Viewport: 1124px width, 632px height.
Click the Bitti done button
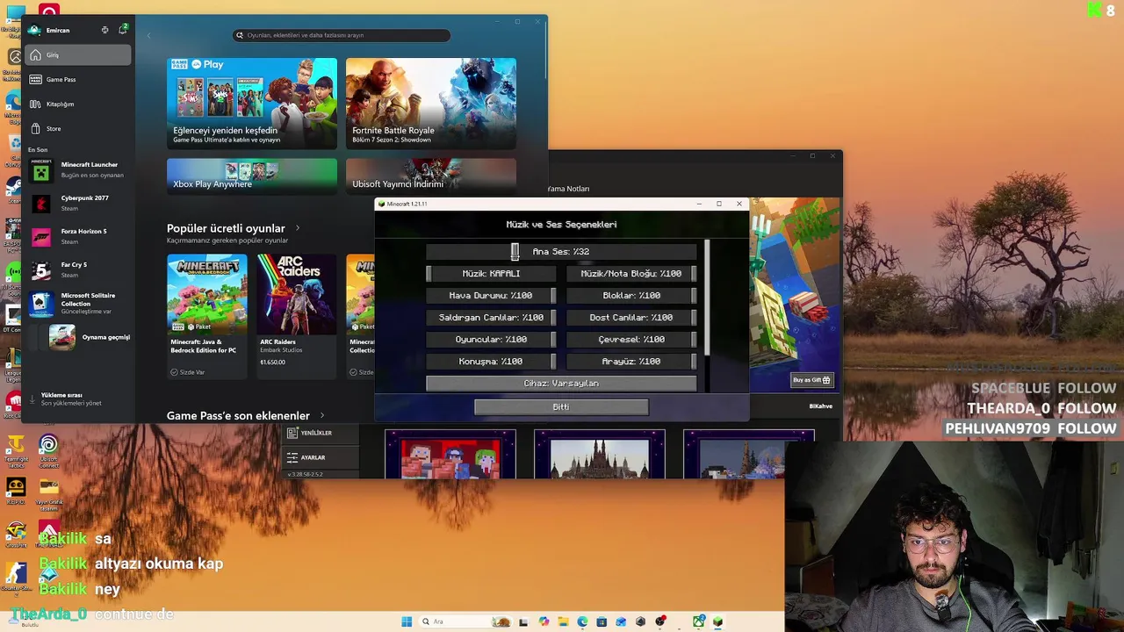click(561, 406)
